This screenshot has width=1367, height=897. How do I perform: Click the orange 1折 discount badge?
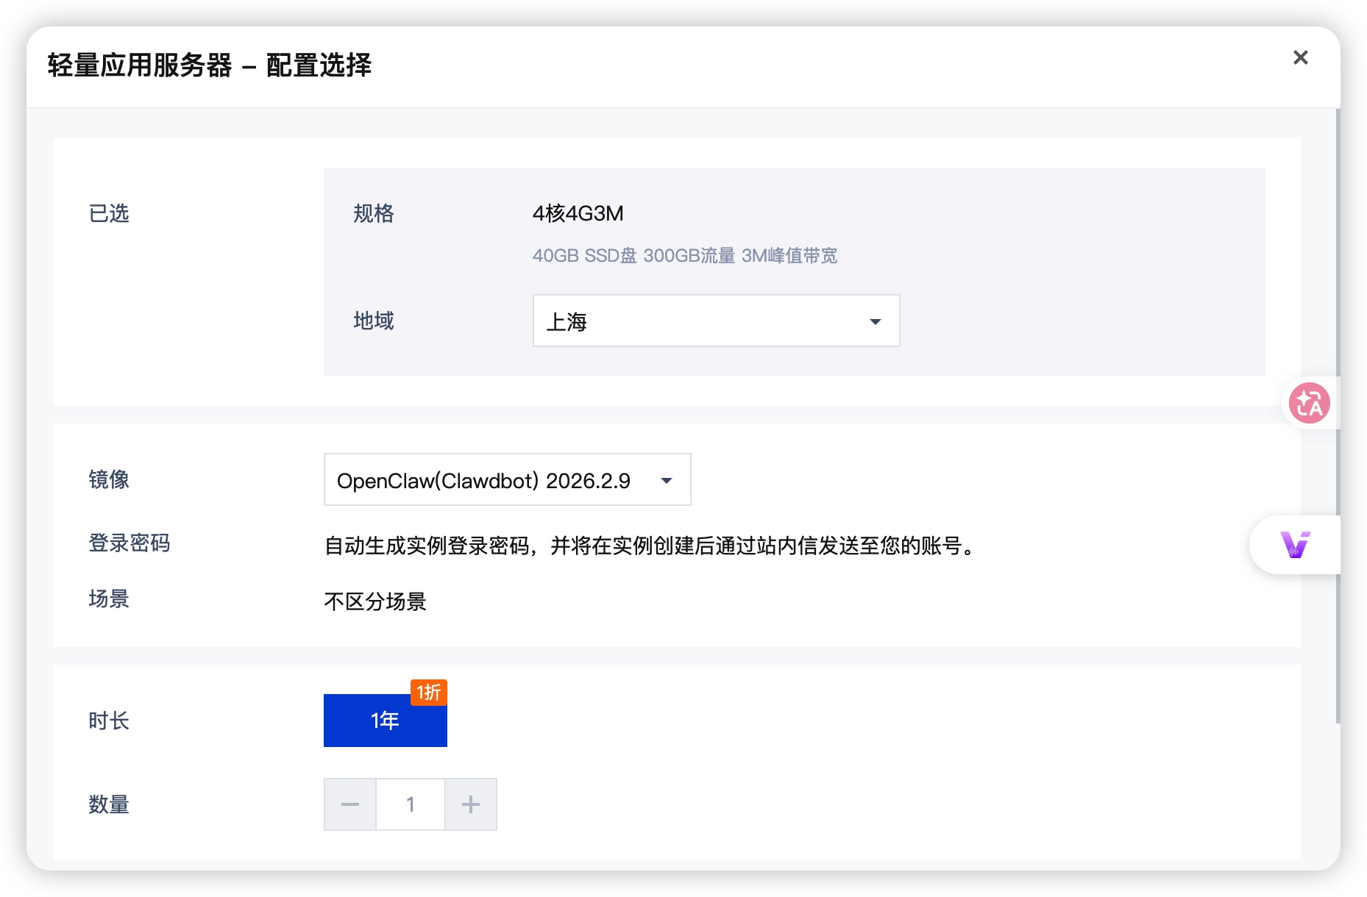(429, 692)
